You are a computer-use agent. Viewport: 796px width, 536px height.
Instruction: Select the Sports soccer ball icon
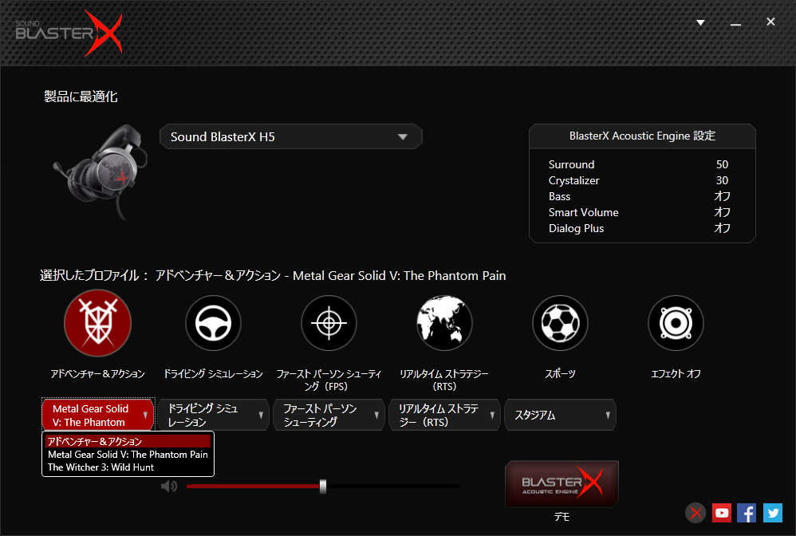point(561,323)
